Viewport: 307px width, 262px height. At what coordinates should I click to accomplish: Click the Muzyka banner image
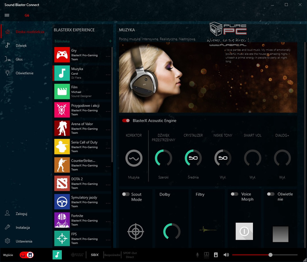point(208,77)
